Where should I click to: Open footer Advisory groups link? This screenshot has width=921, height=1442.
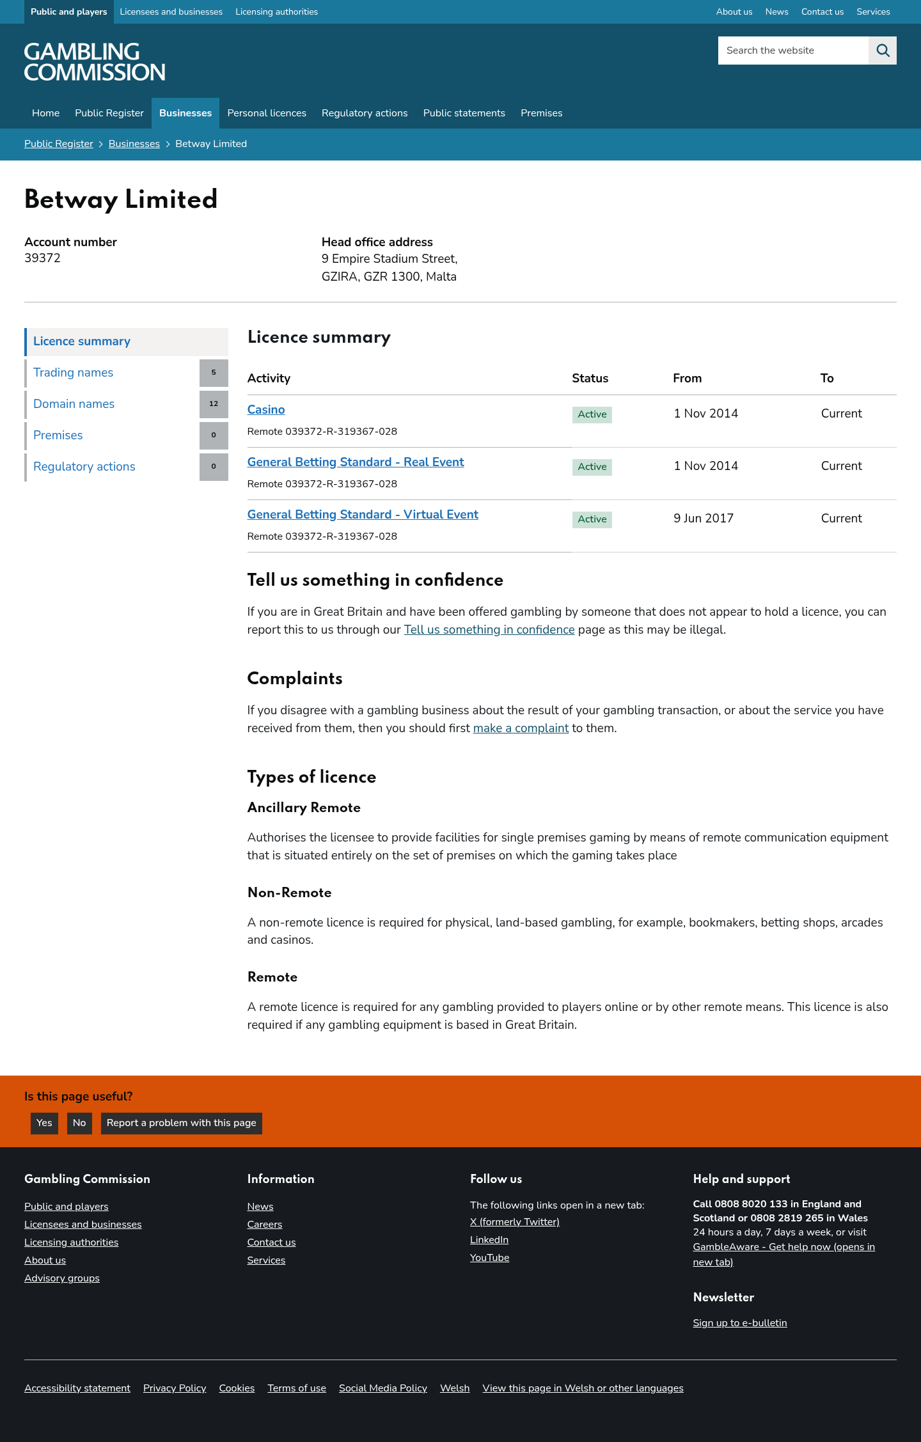coord(62,1278)
